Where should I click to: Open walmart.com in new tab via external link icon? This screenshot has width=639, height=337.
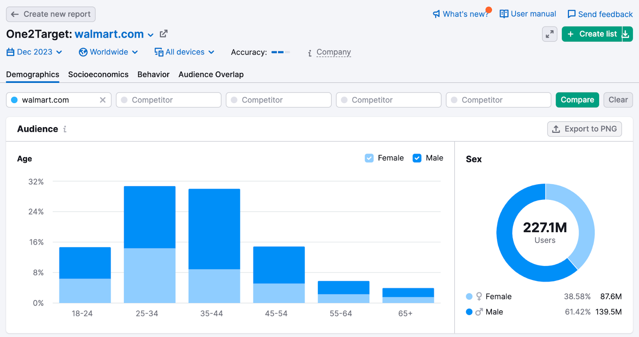tap(164, 34)
